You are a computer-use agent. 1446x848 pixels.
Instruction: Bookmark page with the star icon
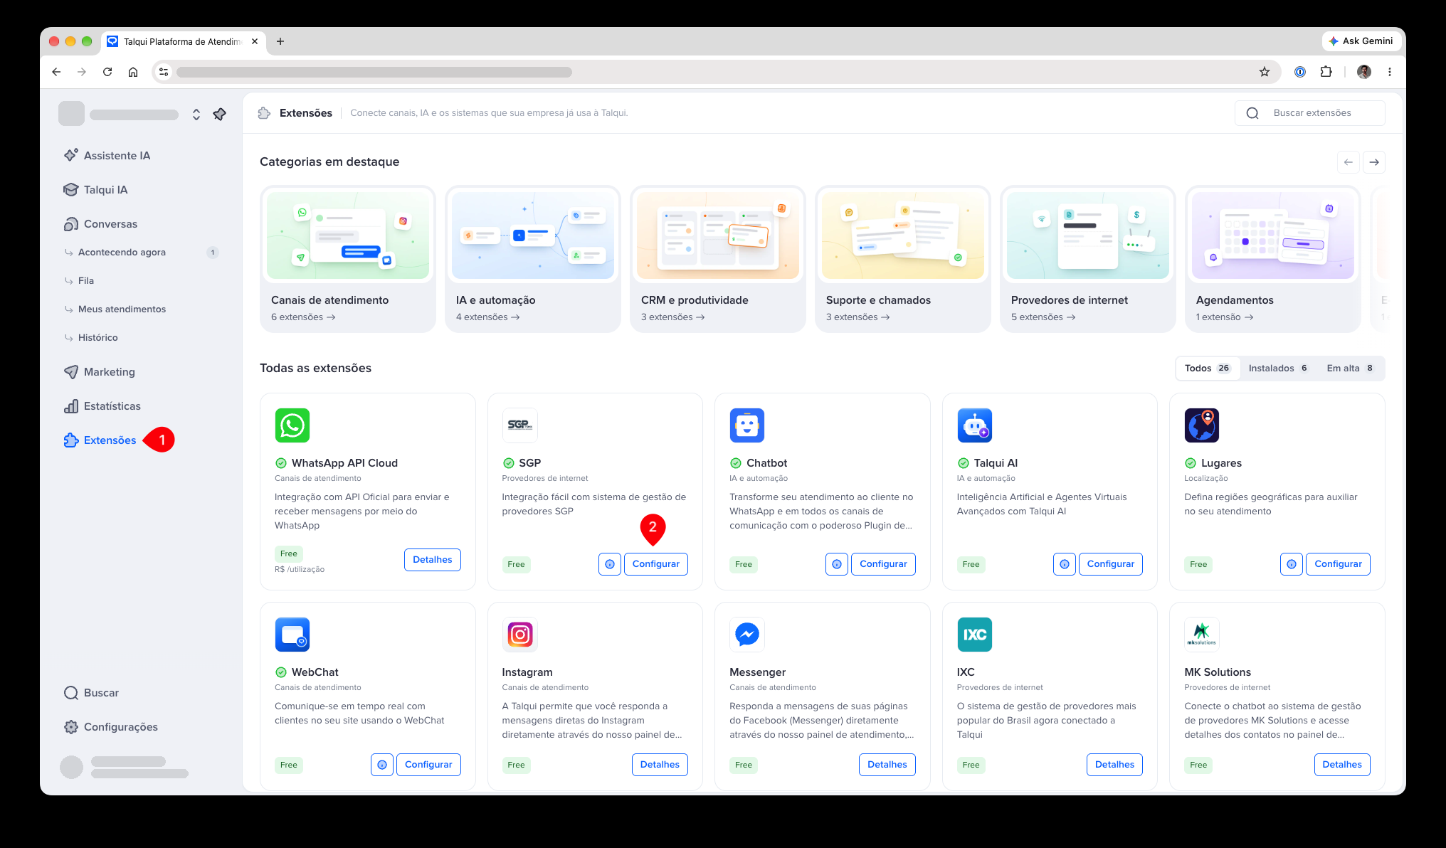tap(1265, 72)
